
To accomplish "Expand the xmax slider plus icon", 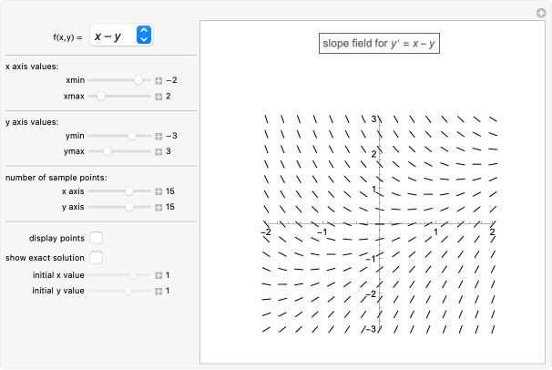I will tap(158, 96).
